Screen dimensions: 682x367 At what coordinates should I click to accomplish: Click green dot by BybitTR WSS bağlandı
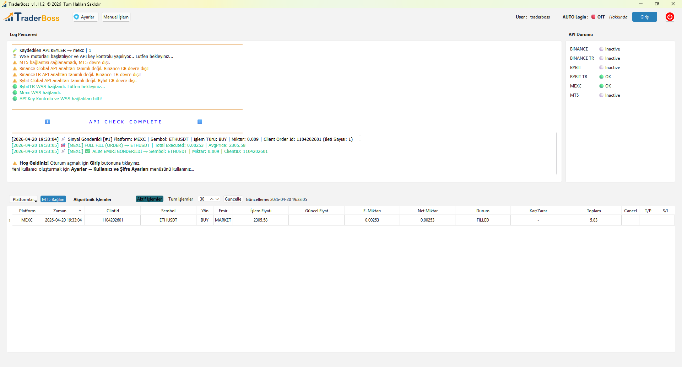click(x=15, y=87)
